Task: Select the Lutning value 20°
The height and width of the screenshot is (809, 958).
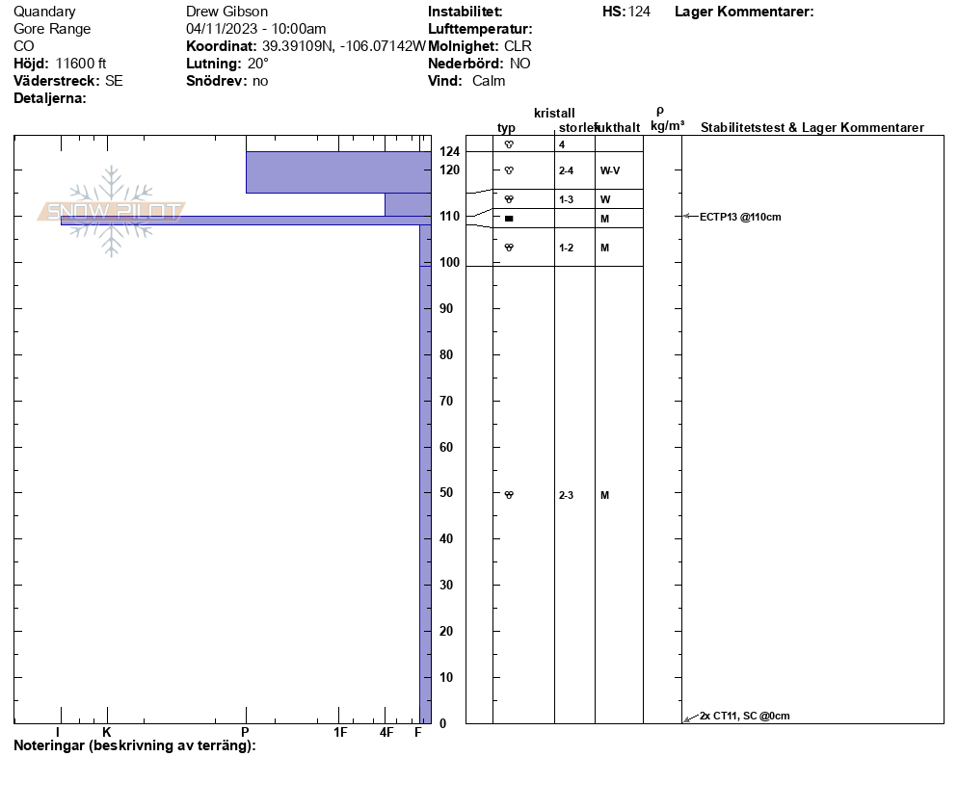Action: pos(258,64)
